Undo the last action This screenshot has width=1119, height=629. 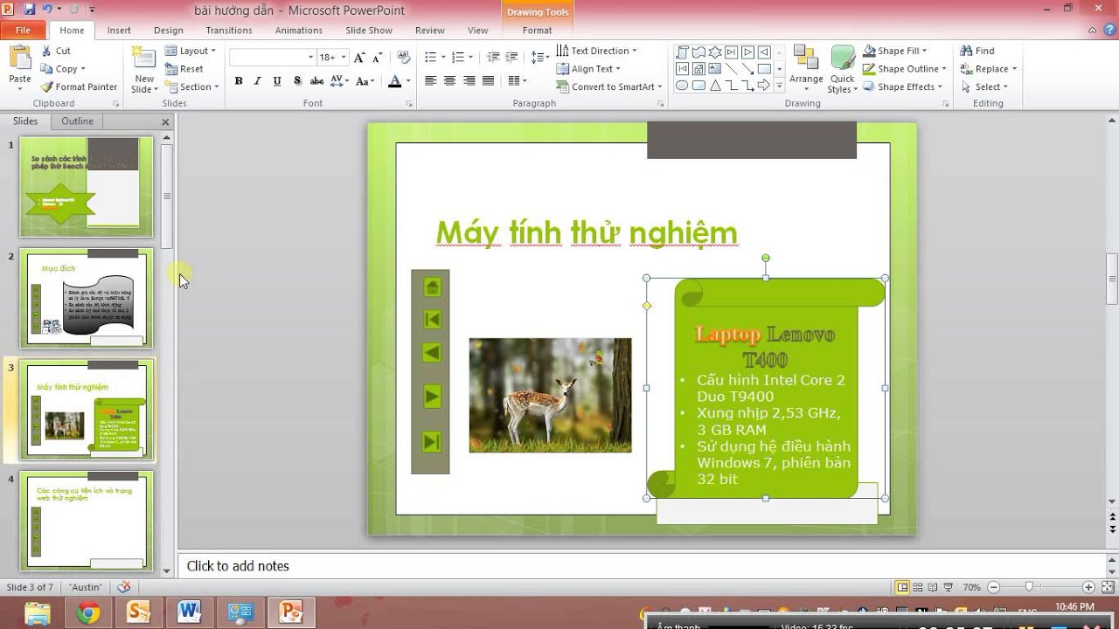tap(48, 10)
